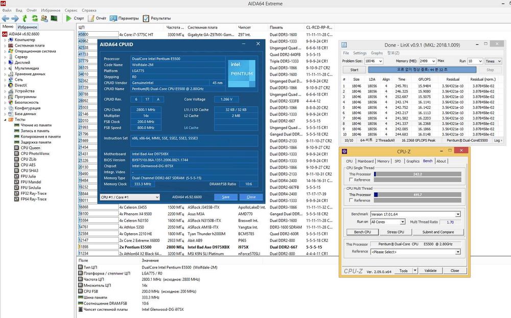
Task: Enable Reference checkbox under CPU Multi Thread
Action: coord(350,200)
